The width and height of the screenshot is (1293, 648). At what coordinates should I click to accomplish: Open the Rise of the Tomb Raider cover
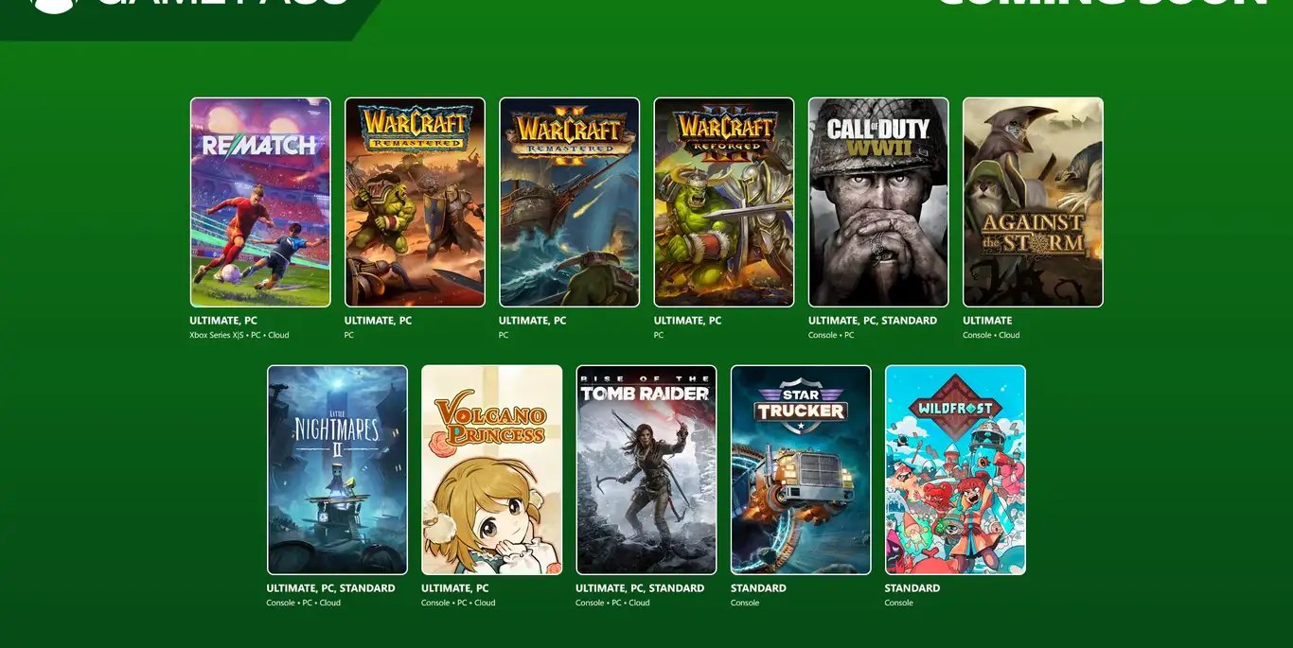click(x=646, y=470)
